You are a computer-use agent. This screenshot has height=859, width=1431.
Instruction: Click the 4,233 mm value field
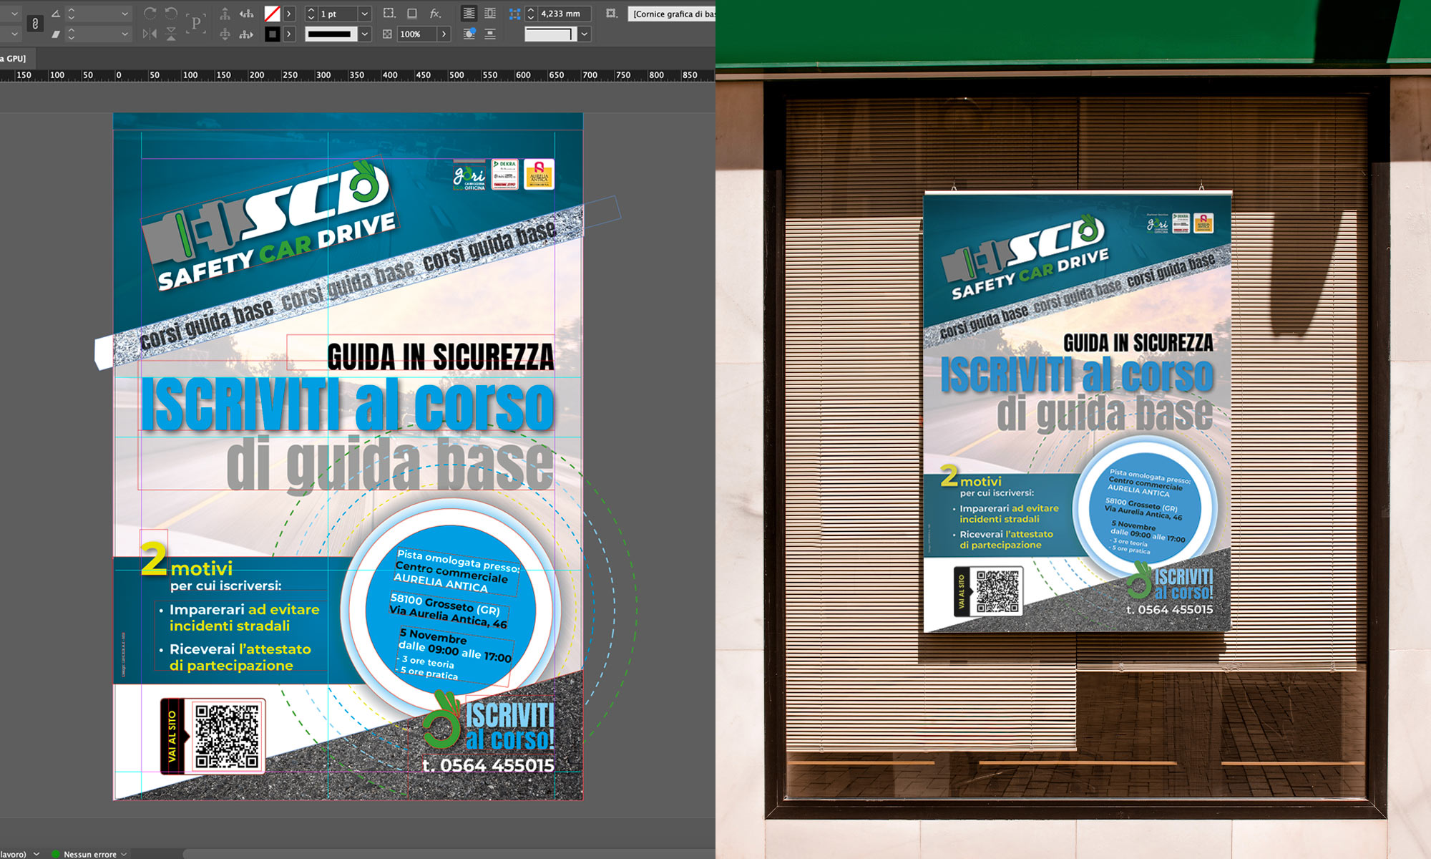click(x=565, y=14)
